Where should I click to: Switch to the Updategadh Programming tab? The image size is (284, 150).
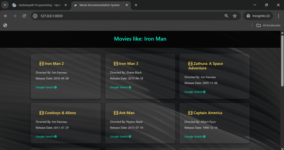[39, 5]
